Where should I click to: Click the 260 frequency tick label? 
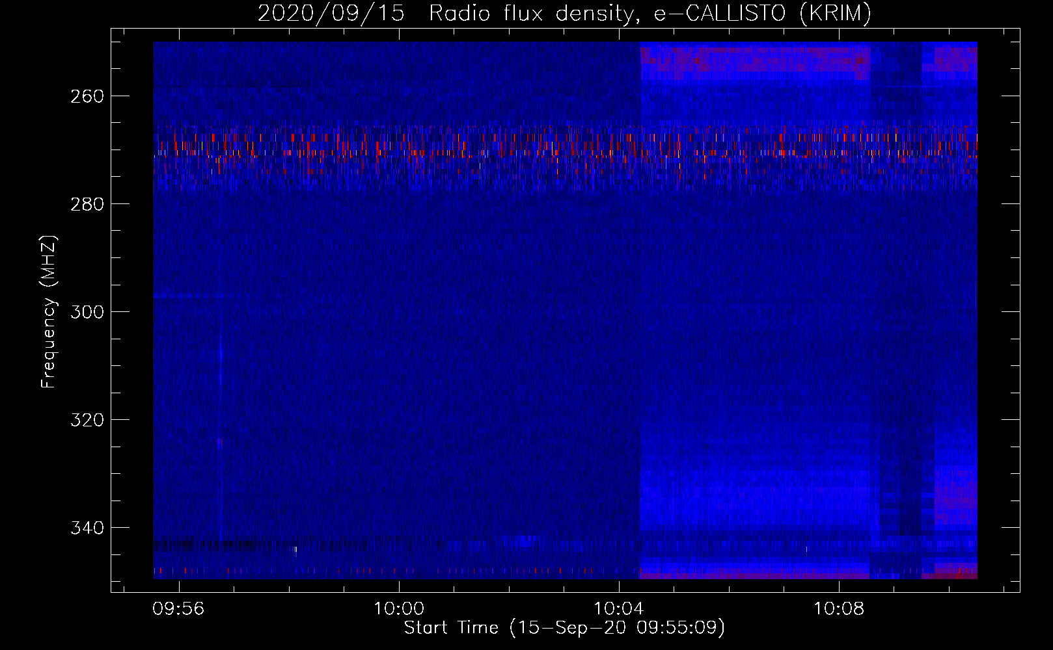(86, 96)
